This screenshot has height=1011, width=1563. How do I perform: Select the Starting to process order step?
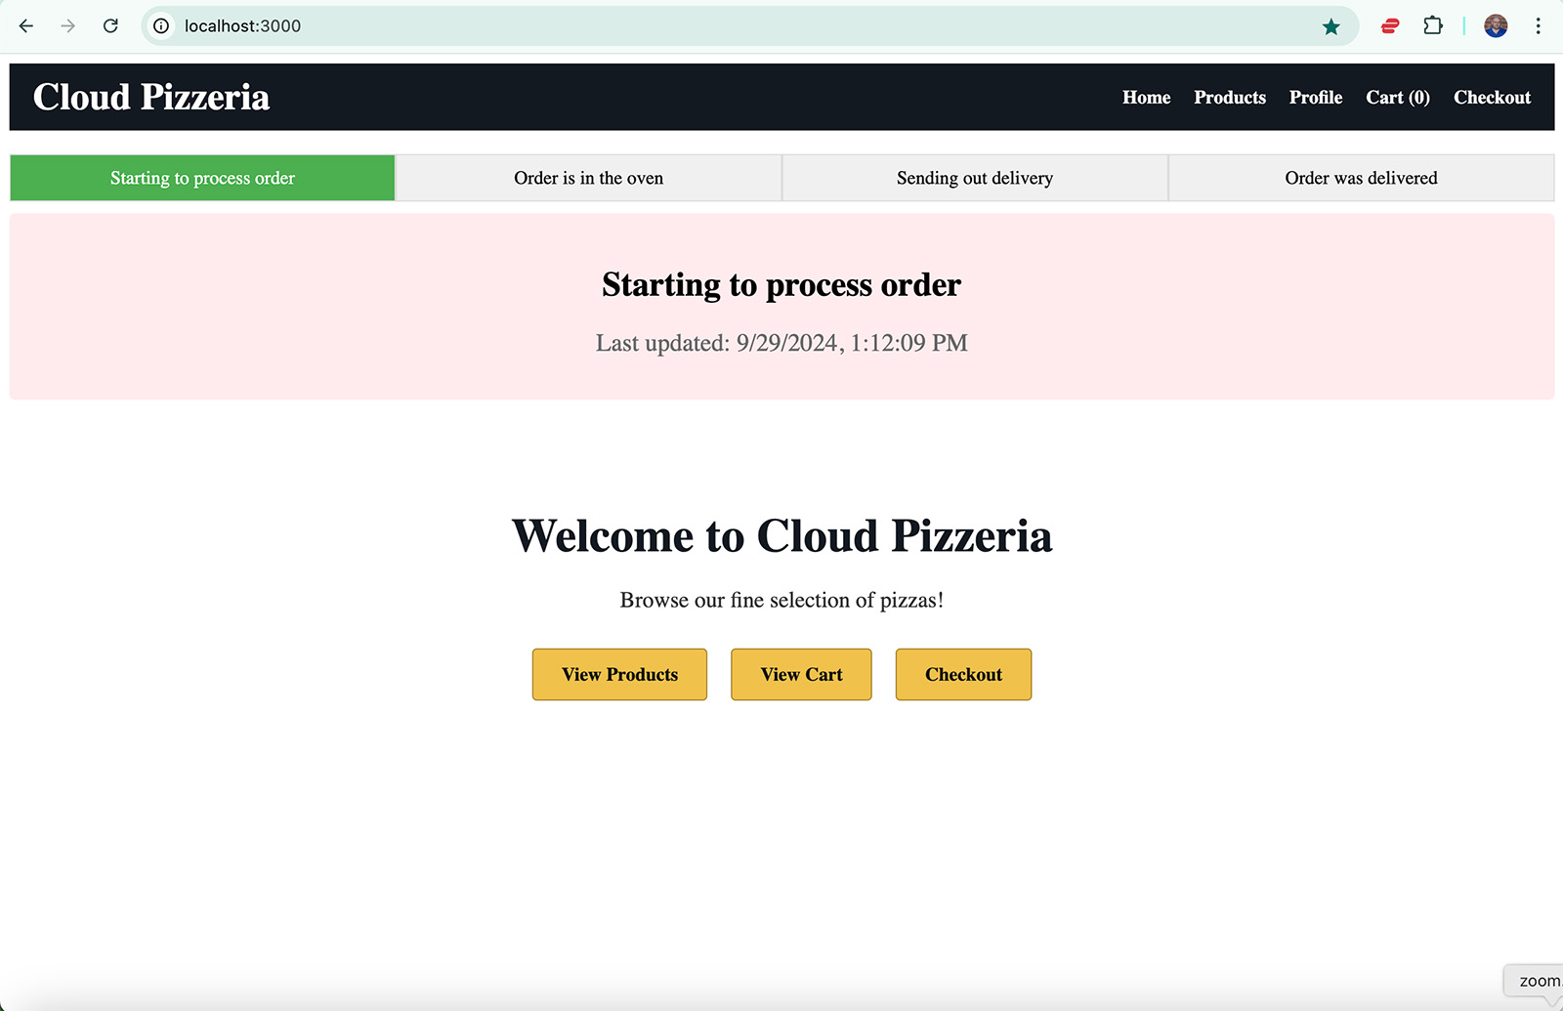coord(202,178)
